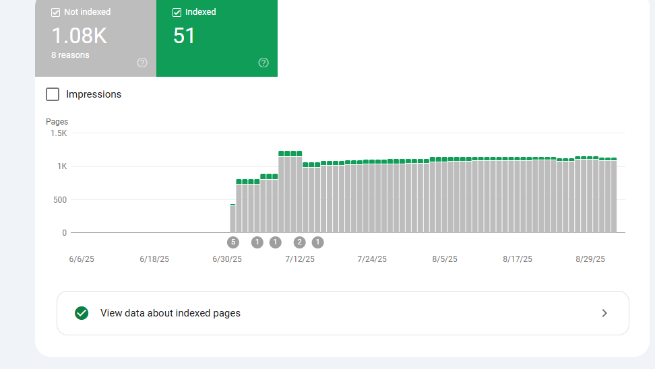The height and width of the screenshot is (369, 655).
Task: Open help icon on Indexed card
Action: click(263, 63)
